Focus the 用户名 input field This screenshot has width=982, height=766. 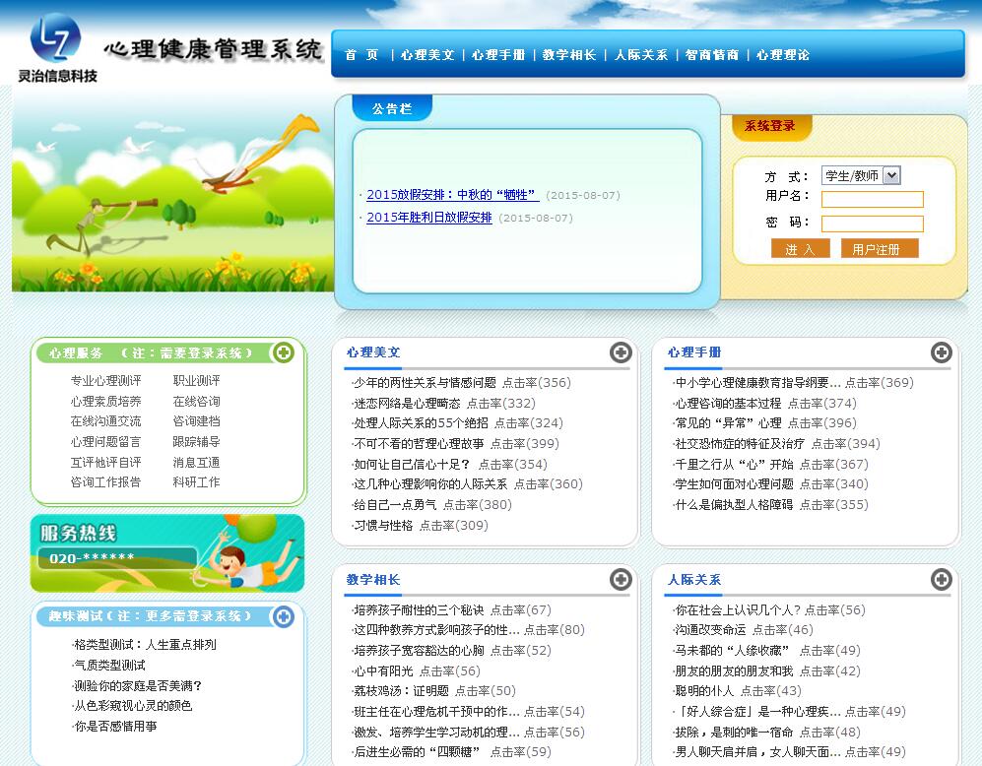[873, 199]
